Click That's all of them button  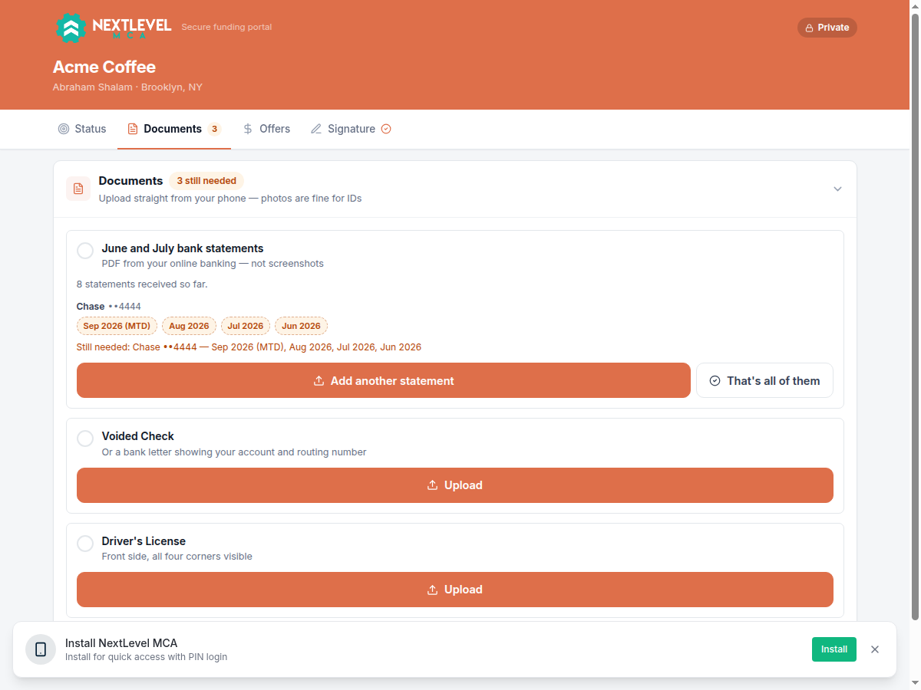click(x=764, y=380)
